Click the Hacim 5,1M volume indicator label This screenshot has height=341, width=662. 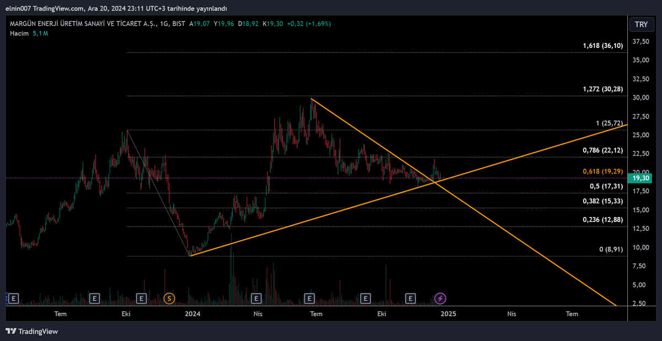tap(29, 34)
